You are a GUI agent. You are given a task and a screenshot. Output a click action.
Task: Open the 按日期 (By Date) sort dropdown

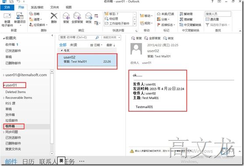[x=96, y=45]
